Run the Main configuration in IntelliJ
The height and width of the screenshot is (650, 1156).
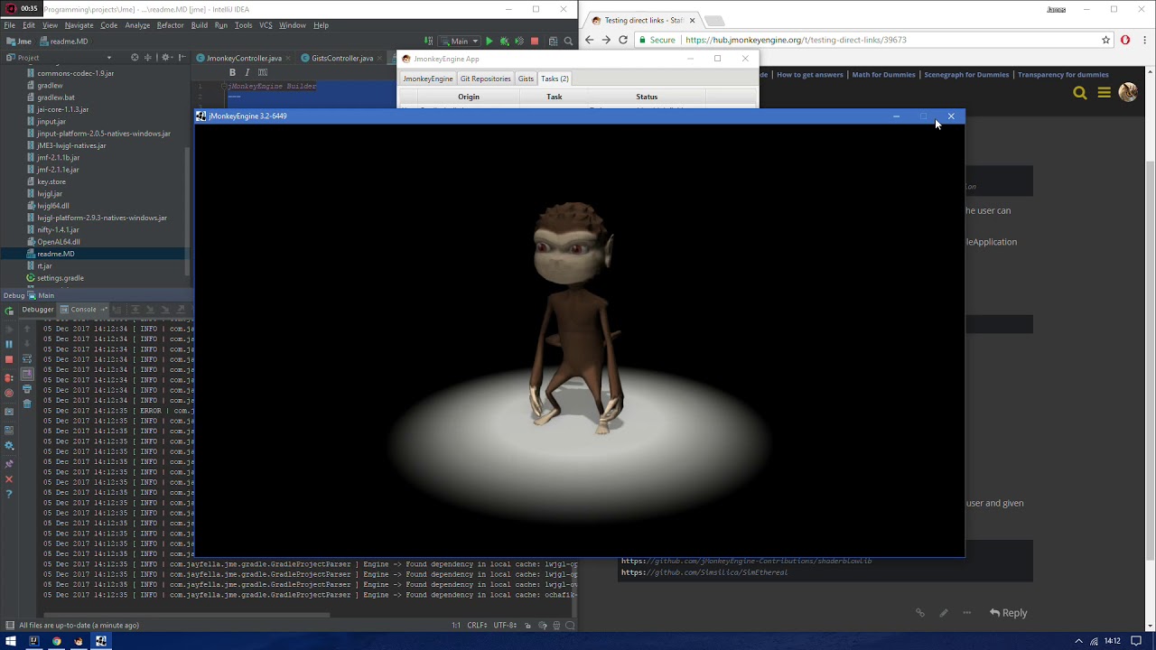[489, 41]
